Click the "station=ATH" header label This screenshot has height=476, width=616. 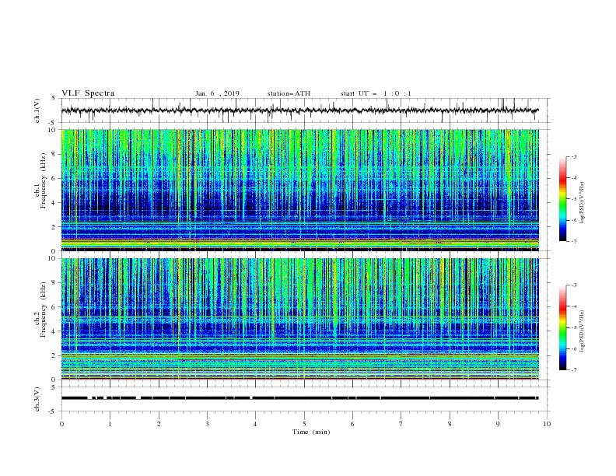click(289, 93)
